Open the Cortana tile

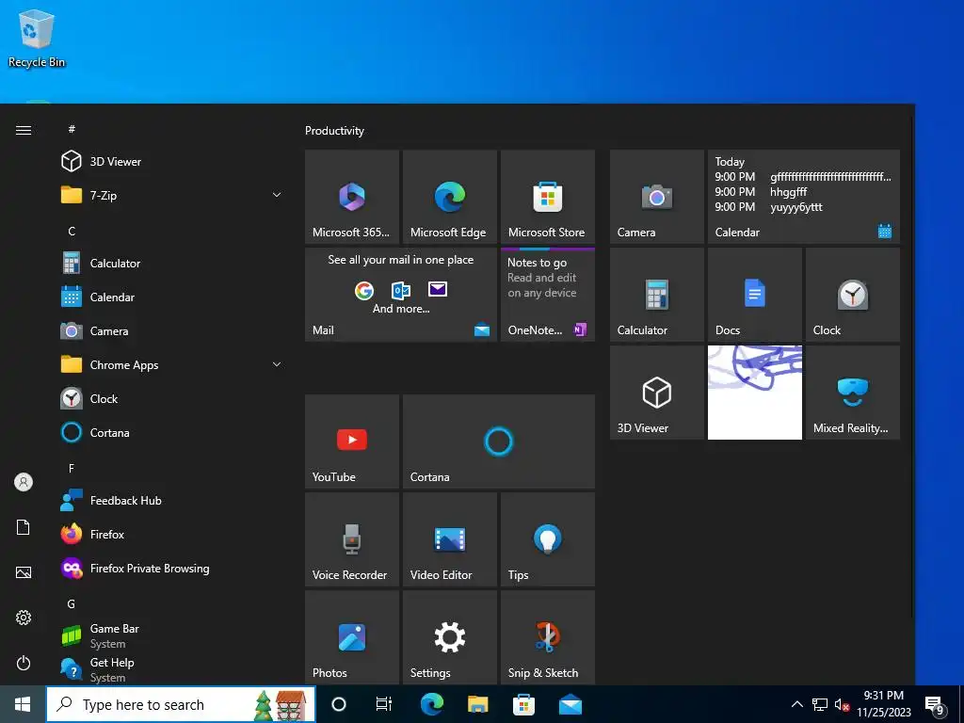(x=499, y=442)
